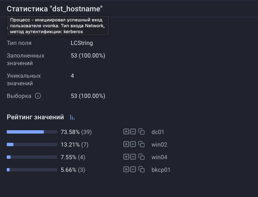
Task: Click the dc01 value label
Action: (157, 132)
